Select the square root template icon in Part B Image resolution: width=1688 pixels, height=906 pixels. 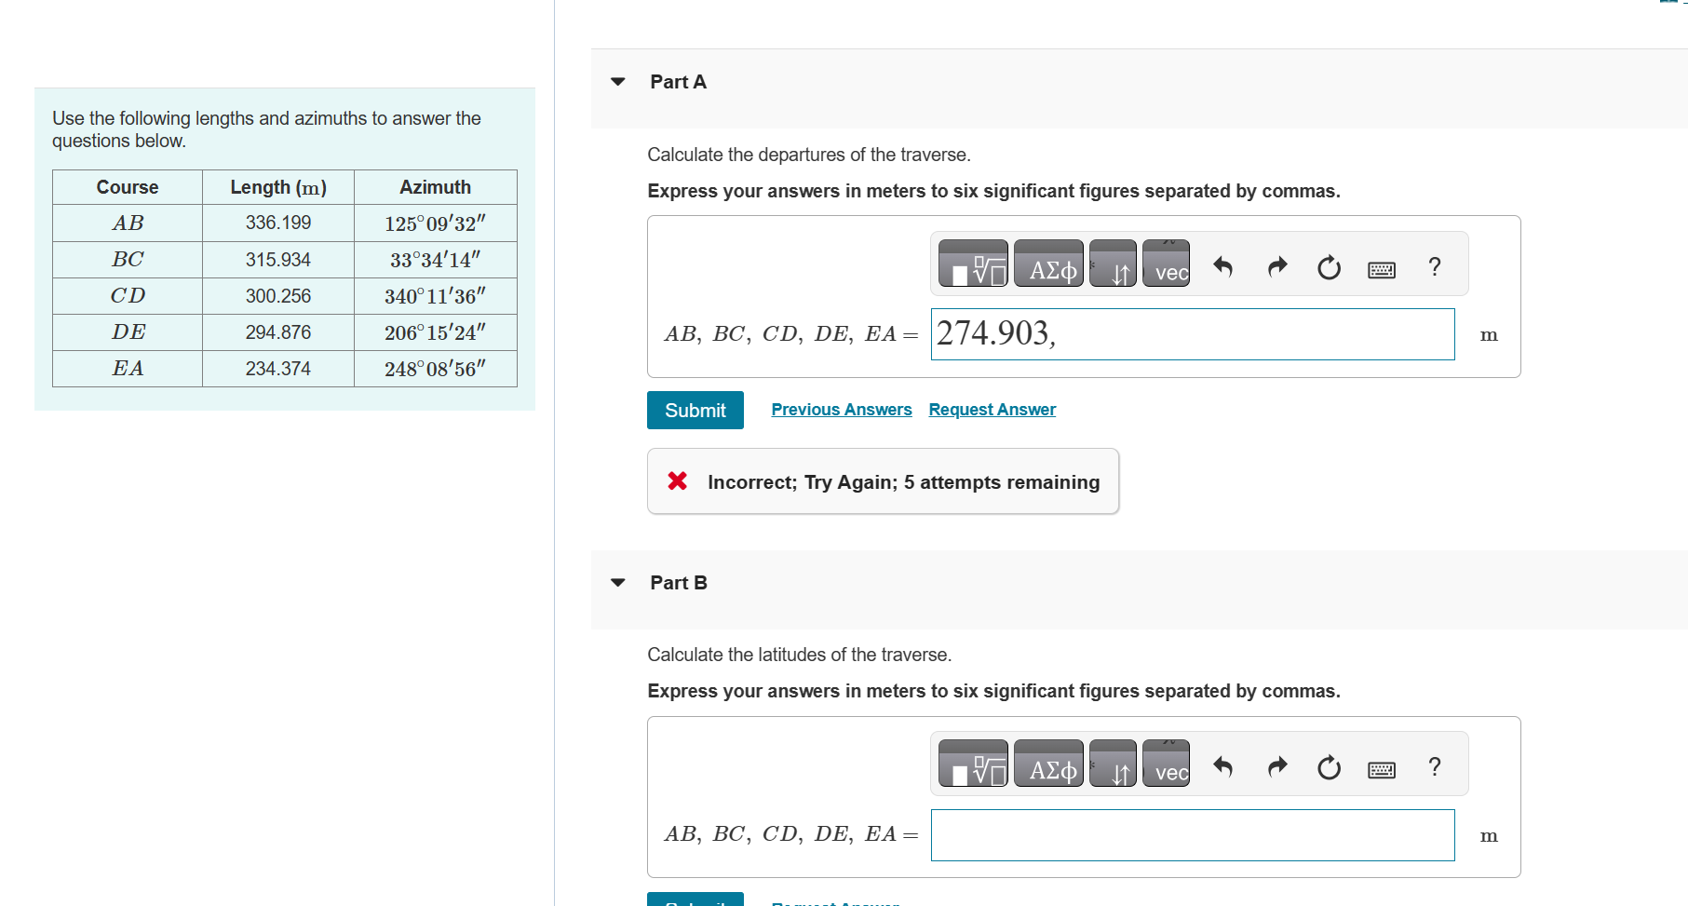tap(972, 764)
